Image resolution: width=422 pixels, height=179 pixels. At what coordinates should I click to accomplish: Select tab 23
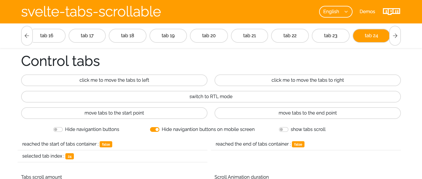pos(331,36)
